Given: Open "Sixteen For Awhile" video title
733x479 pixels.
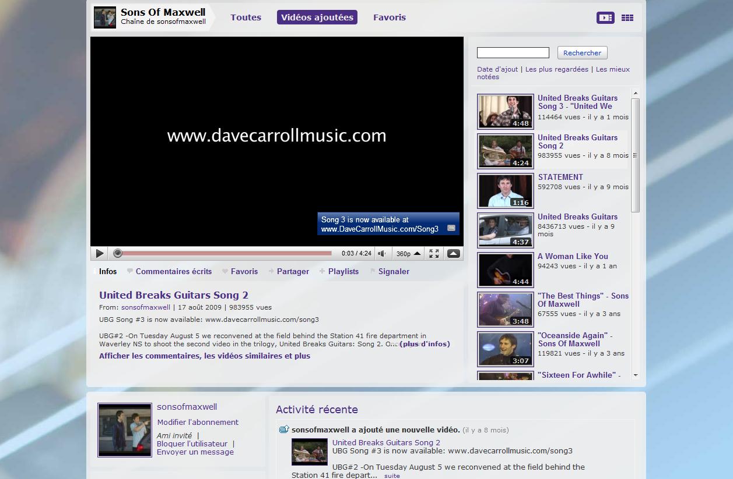Looking at the screenshot, I should 579,375.
